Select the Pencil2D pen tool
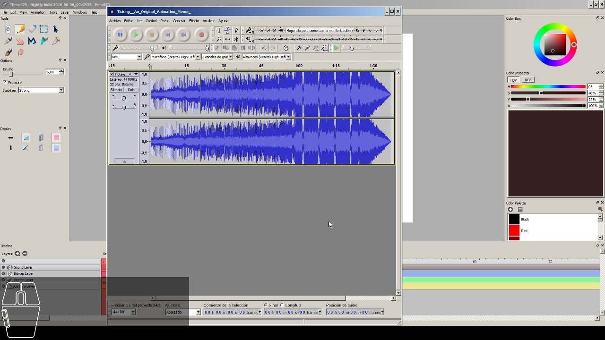This screenshot has width=605, height=340. pyautogui.click(x=8, y=41)
